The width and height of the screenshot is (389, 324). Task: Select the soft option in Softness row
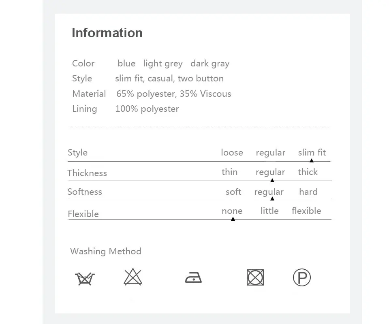pos(233,192)
